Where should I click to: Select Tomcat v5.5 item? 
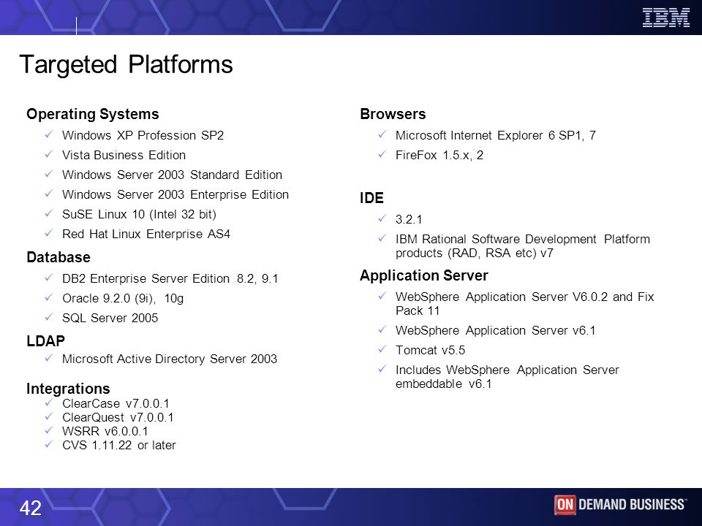430,350
